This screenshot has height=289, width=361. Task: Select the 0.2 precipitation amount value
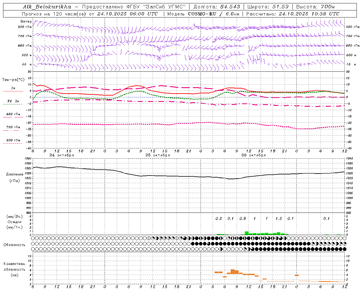219,219
